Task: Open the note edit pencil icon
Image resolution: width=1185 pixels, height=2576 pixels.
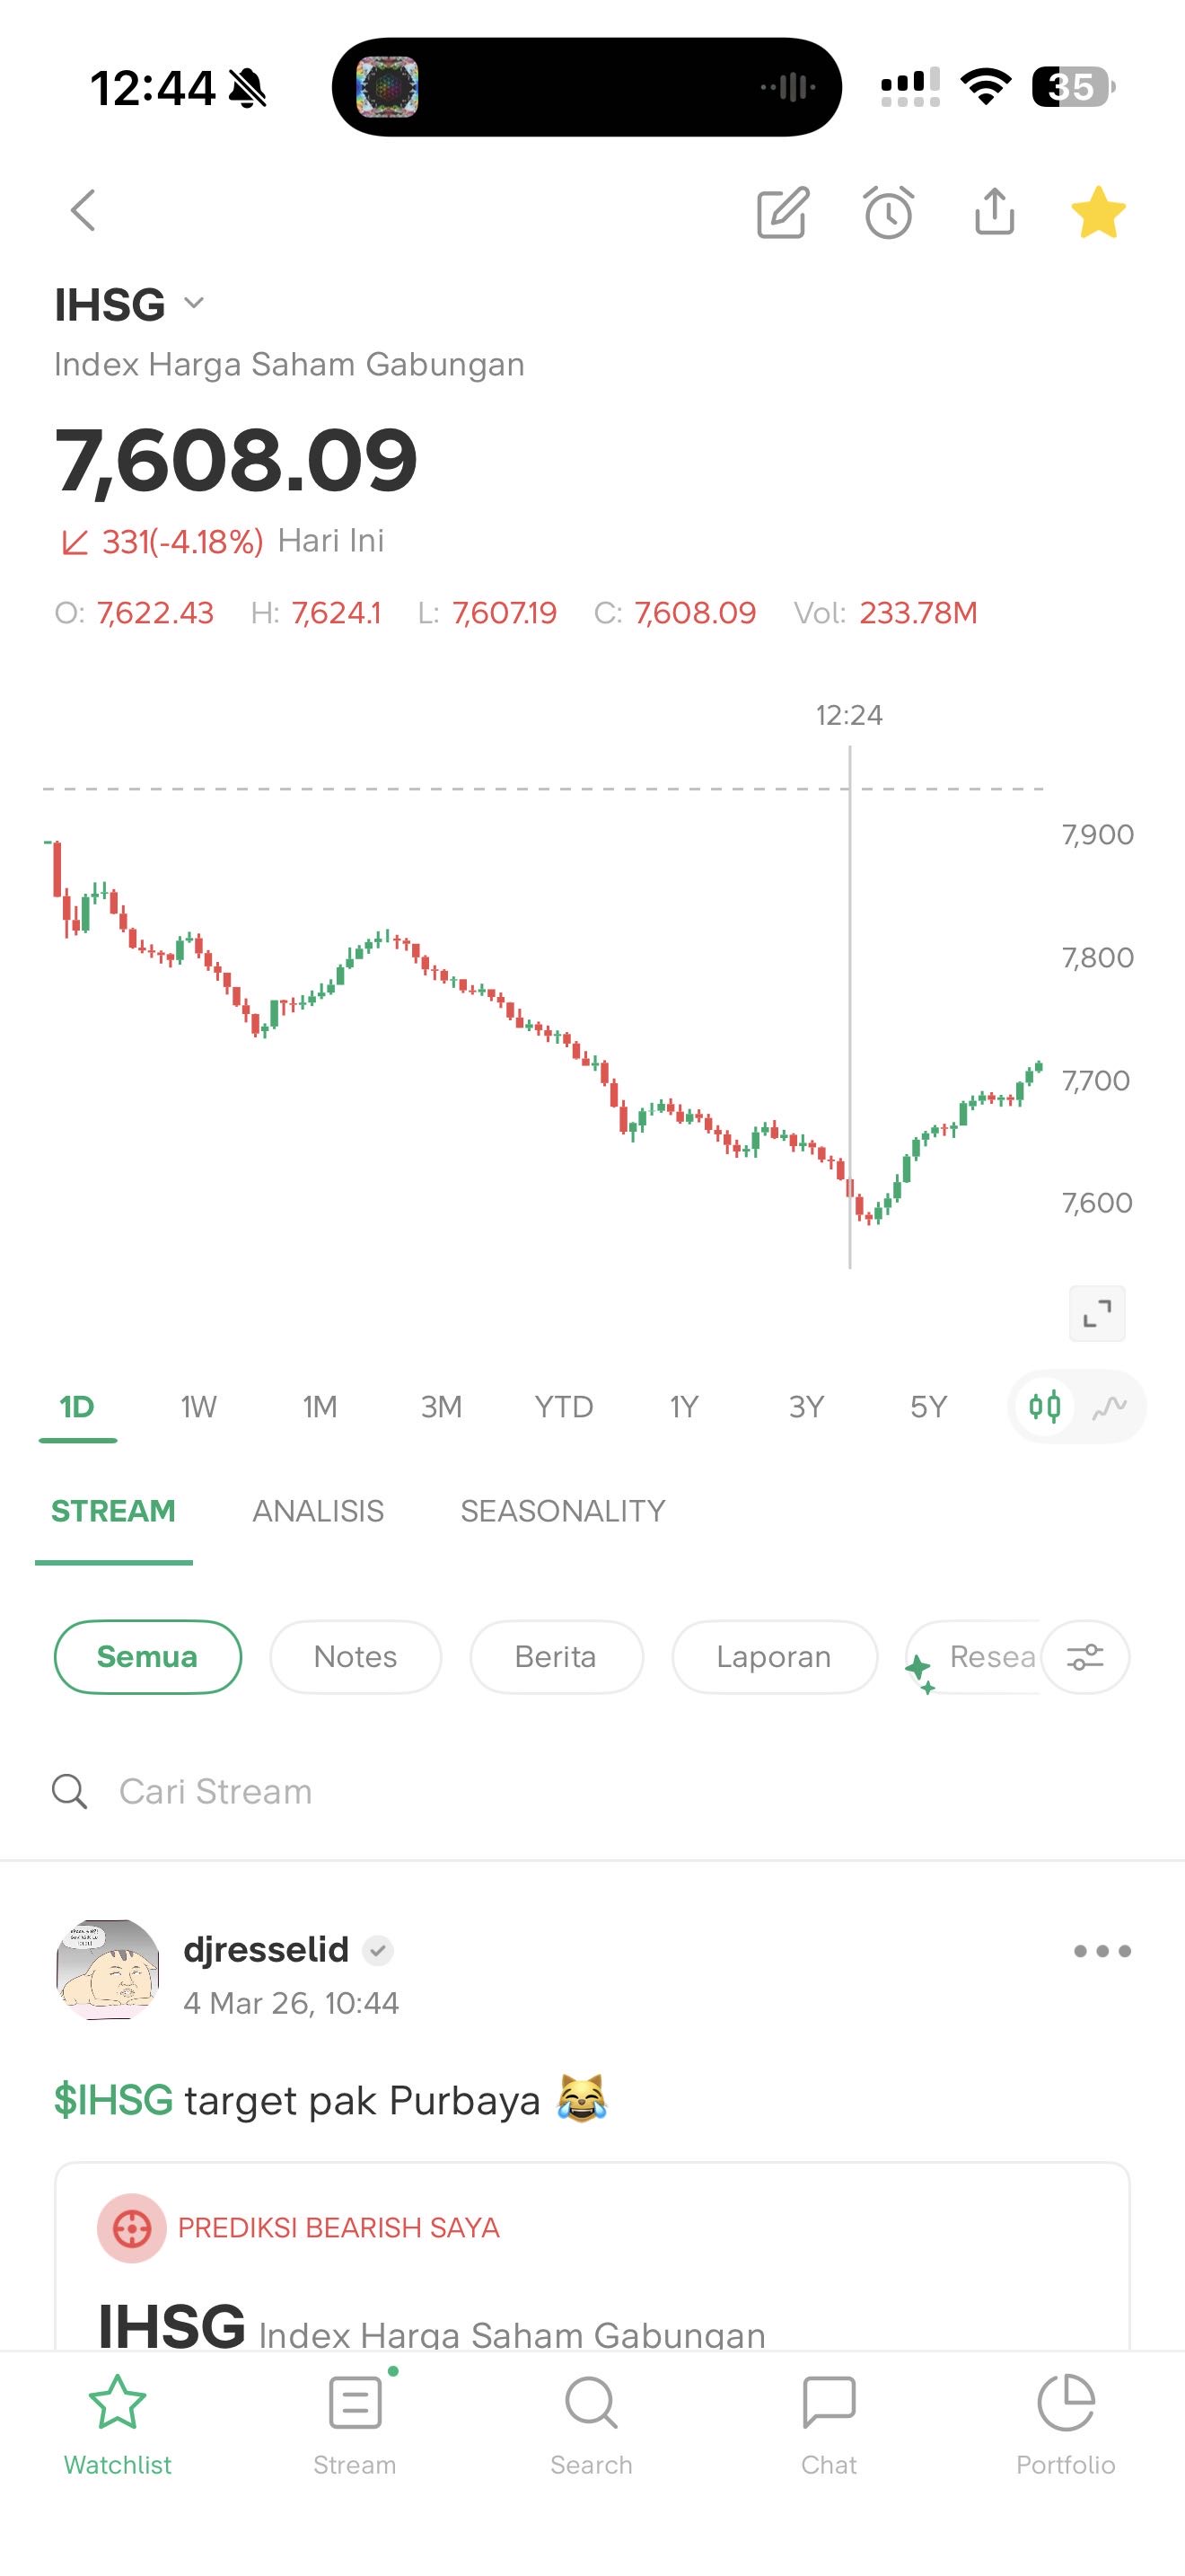Action: tap(782, 212)
